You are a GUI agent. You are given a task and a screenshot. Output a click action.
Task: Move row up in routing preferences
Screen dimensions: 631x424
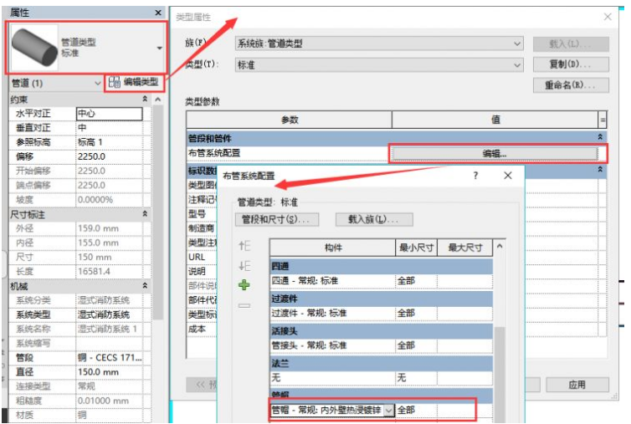[x=244, y=245]
